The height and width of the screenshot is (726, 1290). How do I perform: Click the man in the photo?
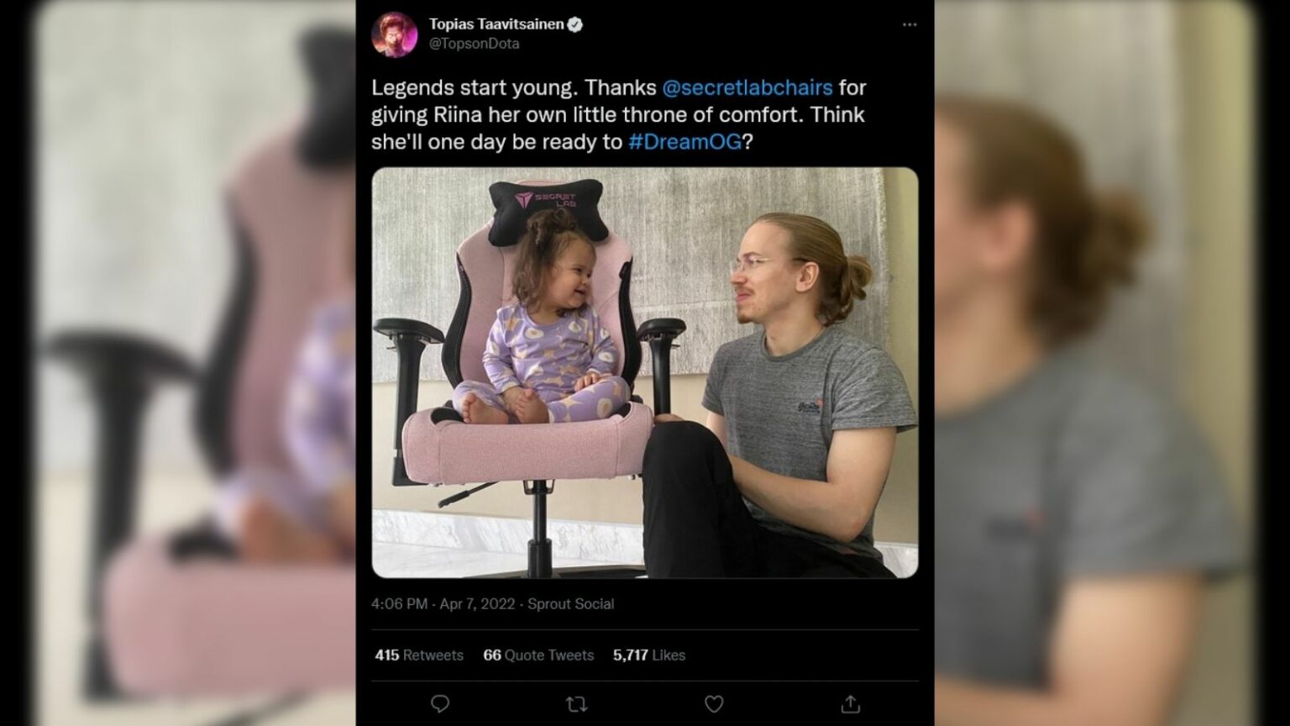(781, 395)
